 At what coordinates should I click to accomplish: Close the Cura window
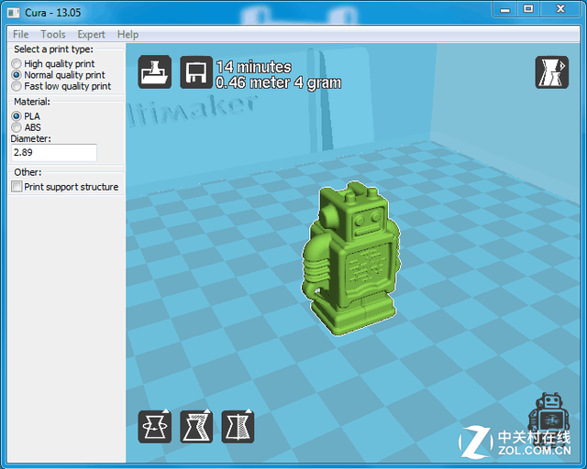pos(560,9)
